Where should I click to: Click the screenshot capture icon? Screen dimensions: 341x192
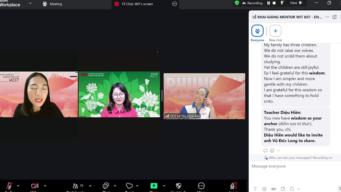pos(292,189)
